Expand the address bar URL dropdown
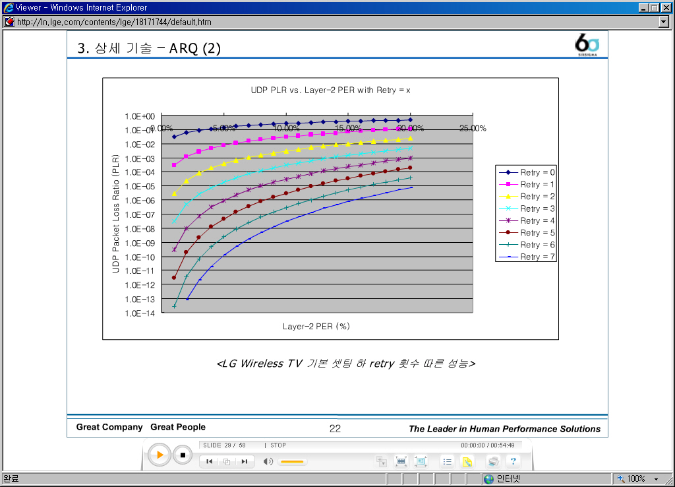Viewport: 675px width, 487px height. pos(664,22)
